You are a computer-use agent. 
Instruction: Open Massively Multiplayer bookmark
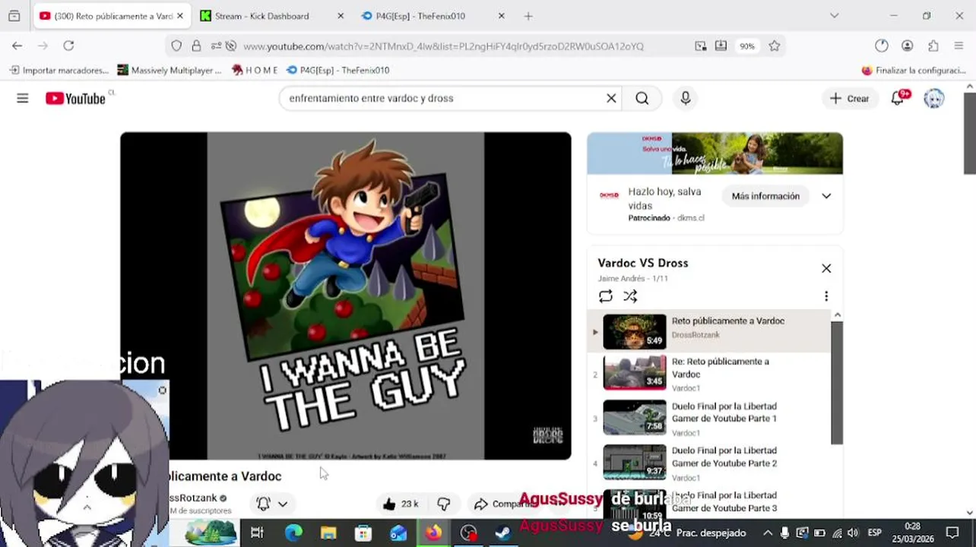(x=170, y=70)
